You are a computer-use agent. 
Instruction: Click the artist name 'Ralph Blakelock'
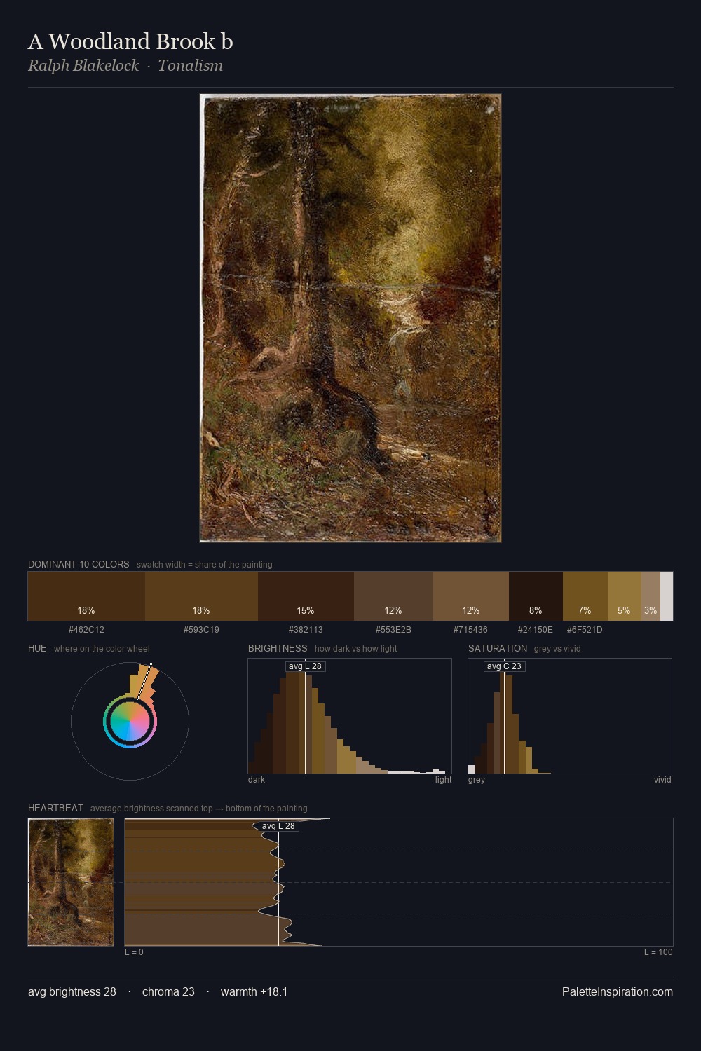[x=83, y=65]
